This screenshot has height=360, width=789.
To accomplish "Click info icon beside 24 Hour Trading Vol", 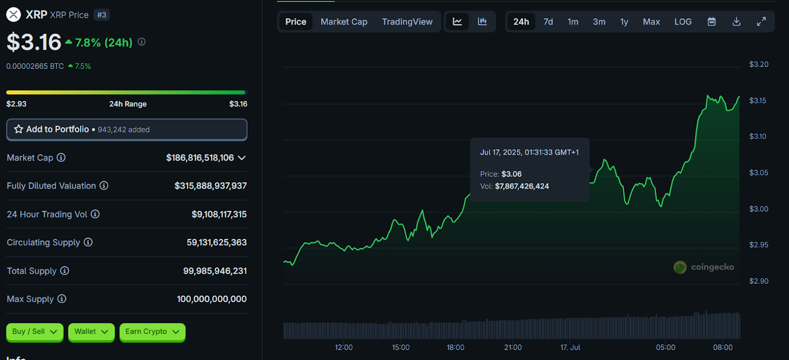I will pos(95,214).
